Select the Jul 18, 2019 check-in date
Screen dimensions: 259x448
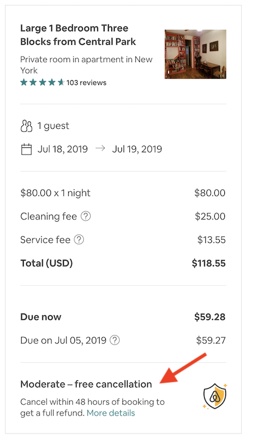(63, 149)
